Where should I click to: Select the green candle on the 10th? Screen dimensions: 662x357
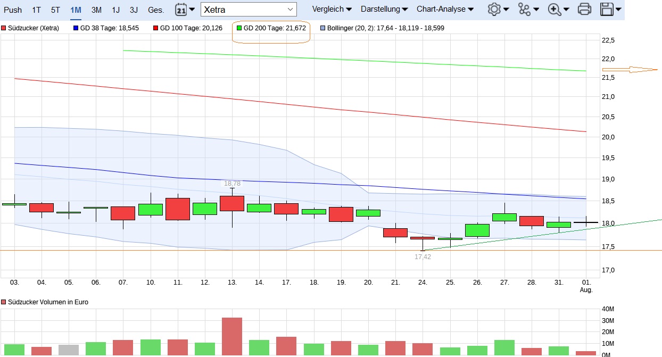151,210
